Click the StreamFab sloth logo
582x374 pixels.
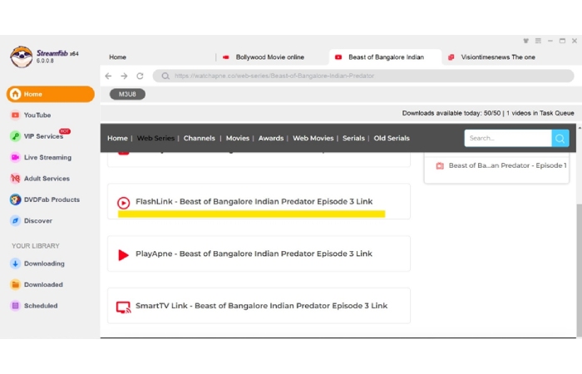[21, 57]
